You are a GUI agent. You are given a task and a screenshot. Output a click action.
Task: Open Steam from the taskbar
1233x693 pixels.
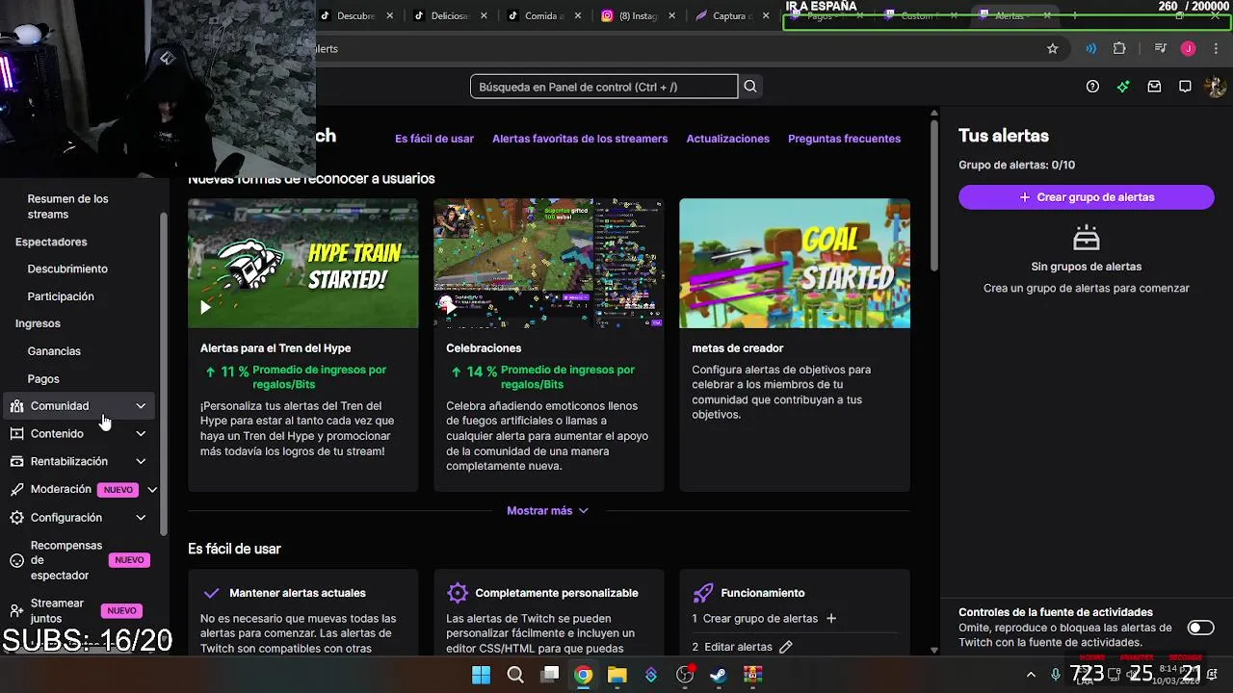pos(719,675)
